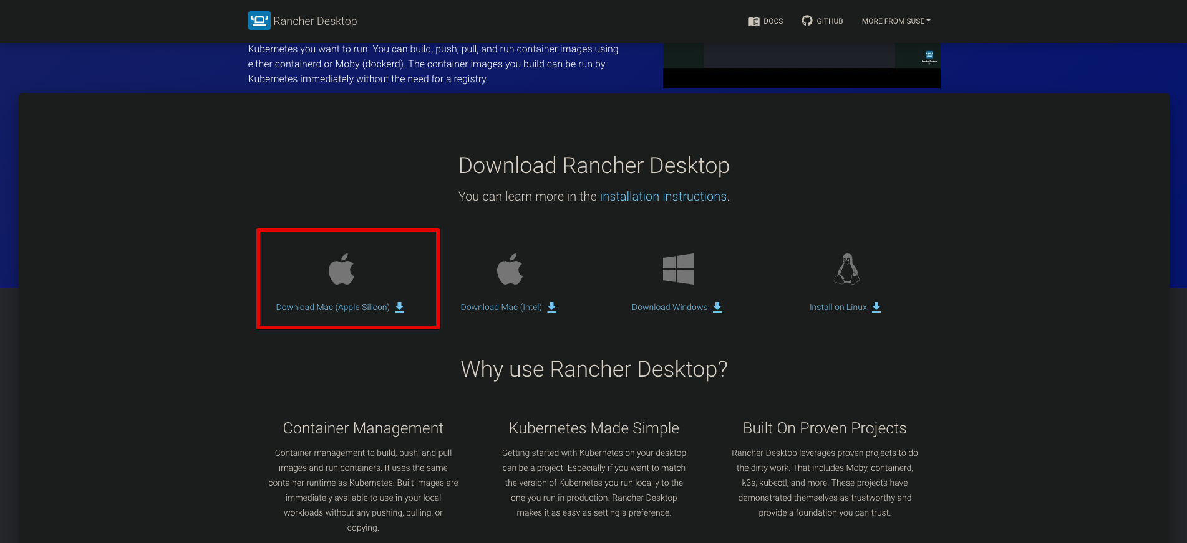Open the GITHUB navigation link

[830, 21]
